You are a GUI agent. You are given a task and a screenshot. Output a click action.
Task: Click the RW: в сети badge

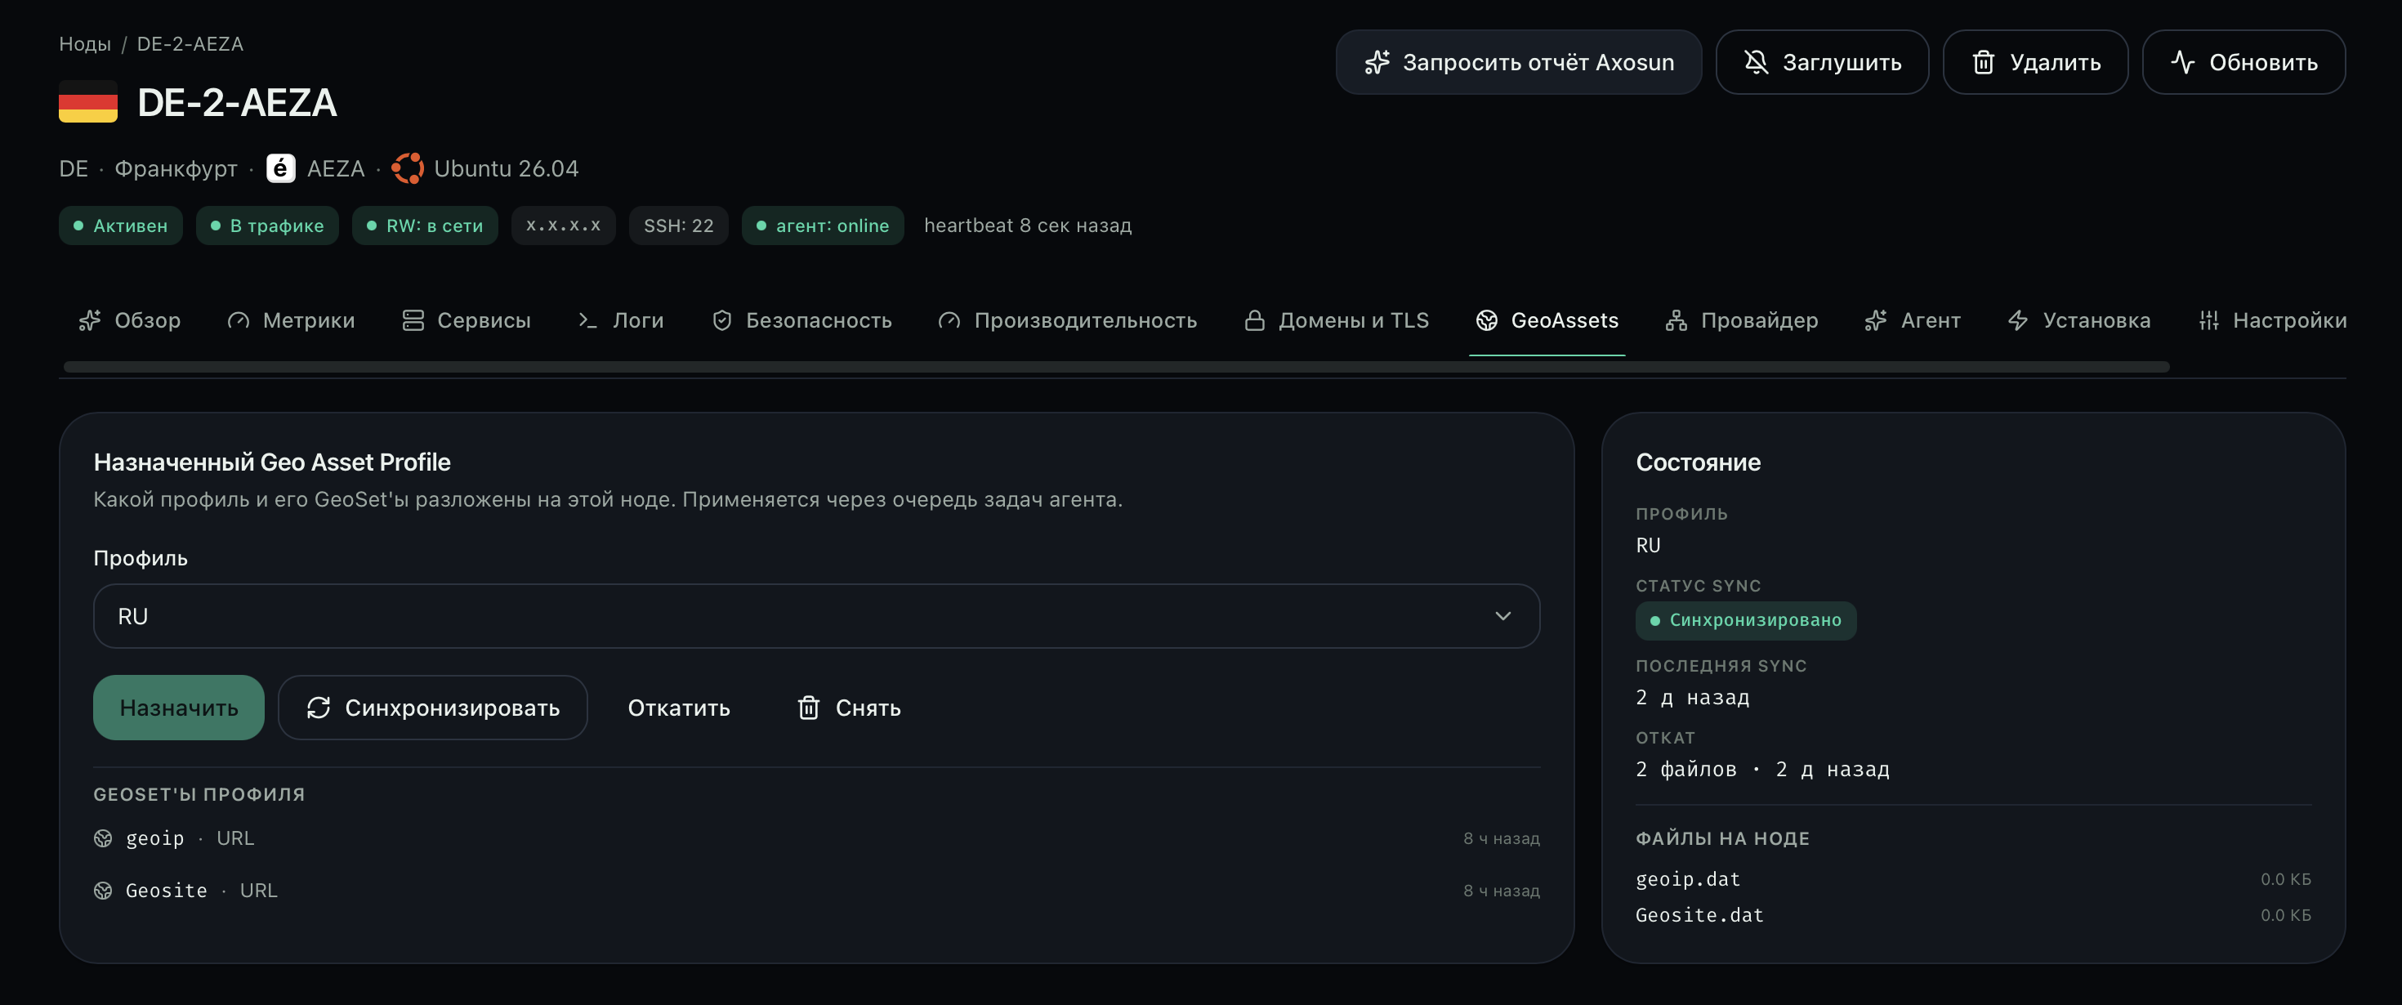[425, 226]
